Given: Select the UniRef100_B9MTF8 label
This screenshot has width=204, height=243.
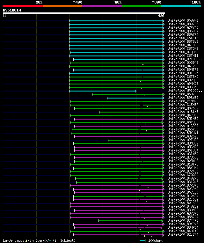Looking at the screenshot, I should [x=183, y=70].
